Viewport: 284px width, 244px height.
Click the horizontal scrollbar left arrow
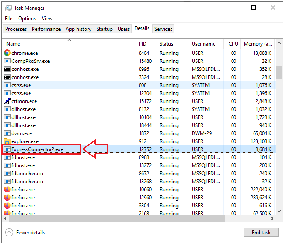click(6, 219)
